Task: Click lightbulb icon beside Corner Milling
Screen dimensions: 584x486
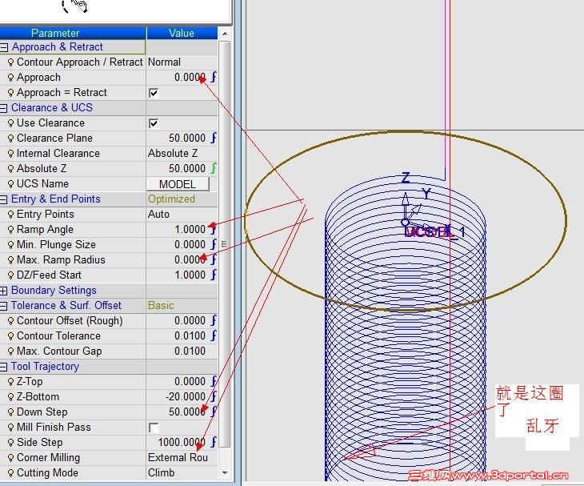Action: 11,458
